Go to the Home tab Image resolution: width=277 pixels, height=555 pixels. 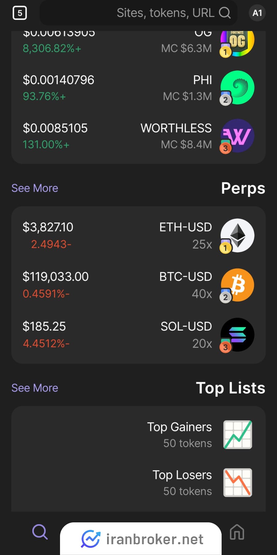point(237,532)
